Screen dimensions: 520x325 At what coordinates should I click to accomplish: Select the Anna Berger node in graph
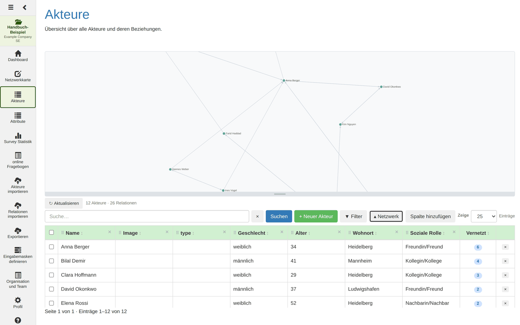284,81
